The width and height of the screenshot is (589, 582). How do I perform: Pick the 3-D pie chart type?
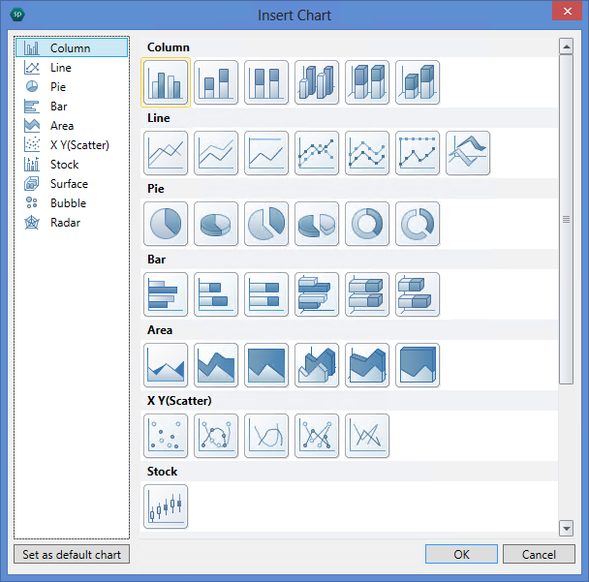[x=216, y=224]
